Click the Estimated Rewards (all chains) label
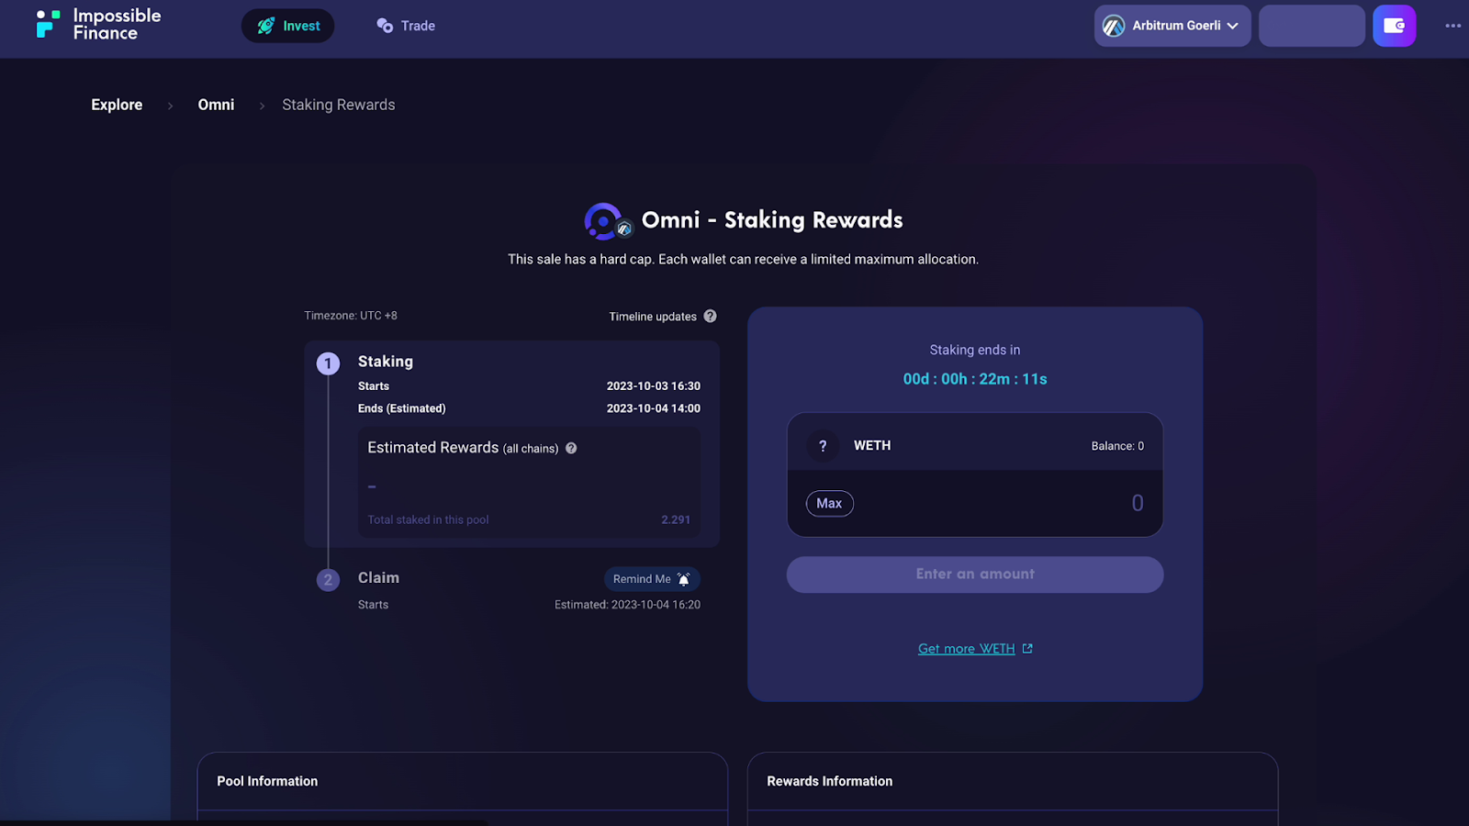The width and height of the screenshot is (1469, 826). [463, 448]
